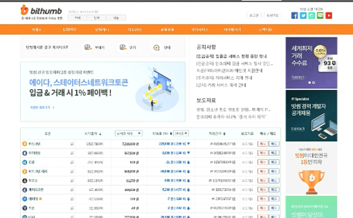Image resolution: width=353 pixels, height=218 pixels.
Task: Click the 받기 receive cash icon
Action: point(123,47)
